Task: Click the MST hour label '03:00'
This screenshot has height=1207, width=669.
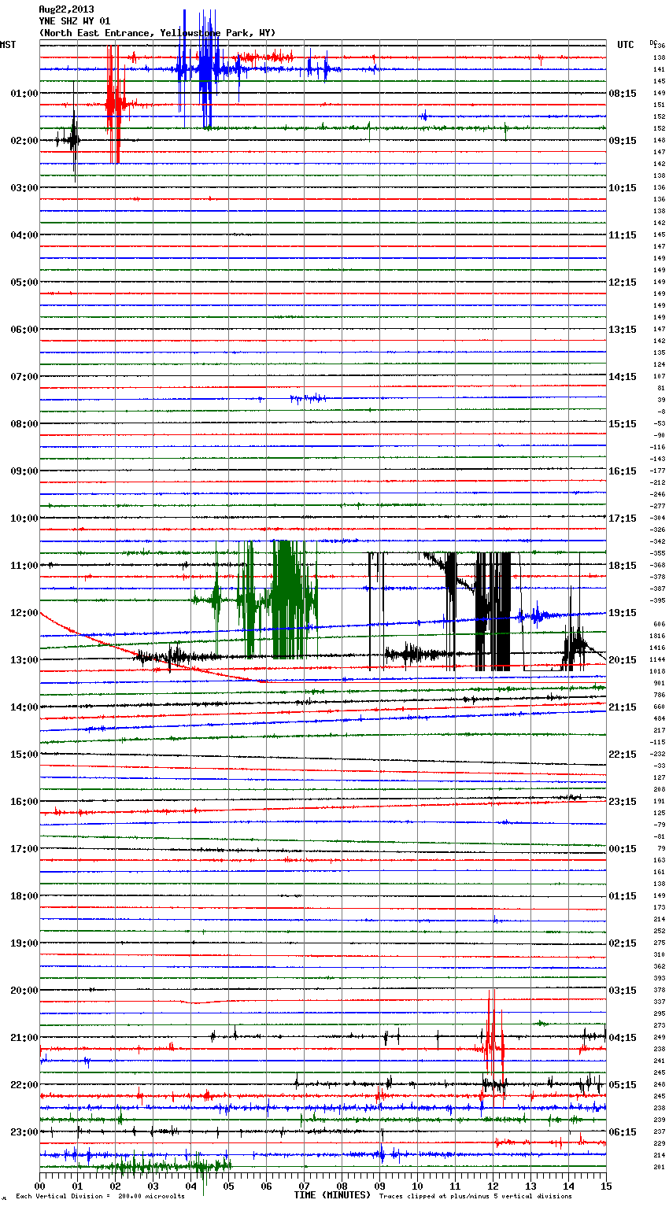Action: click(x=24, y=188)
